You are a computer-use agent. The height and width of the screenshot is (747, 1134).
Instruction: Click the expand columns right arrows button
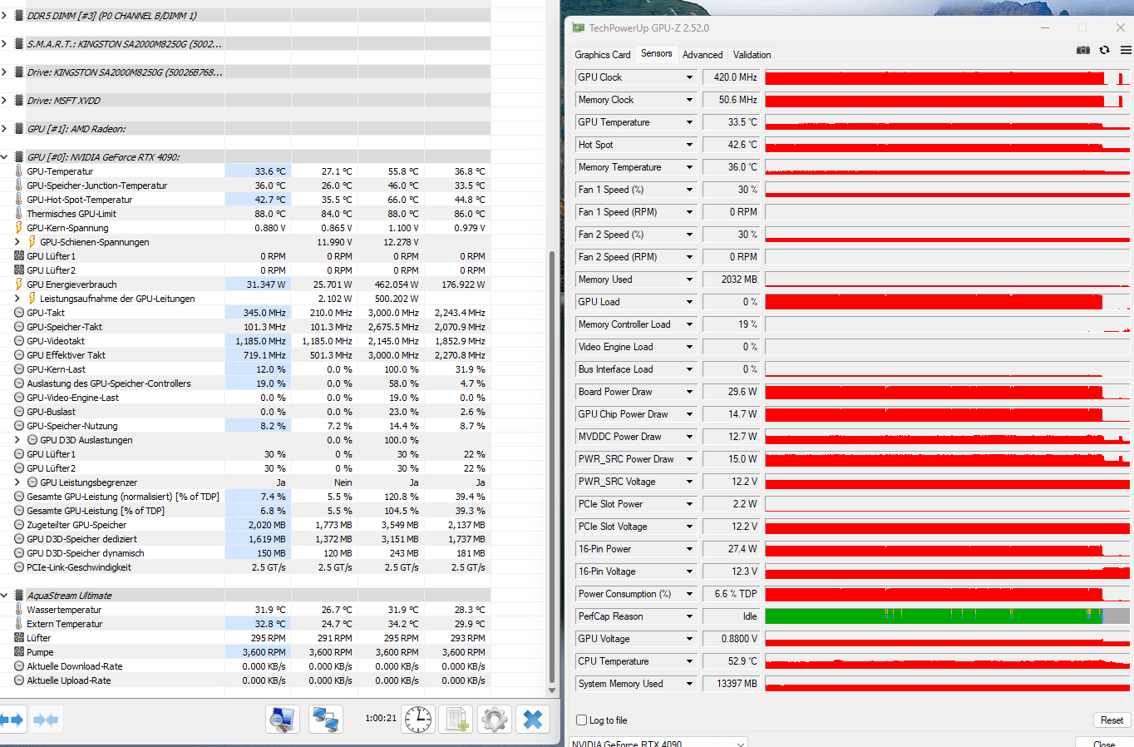pos(12,720)
